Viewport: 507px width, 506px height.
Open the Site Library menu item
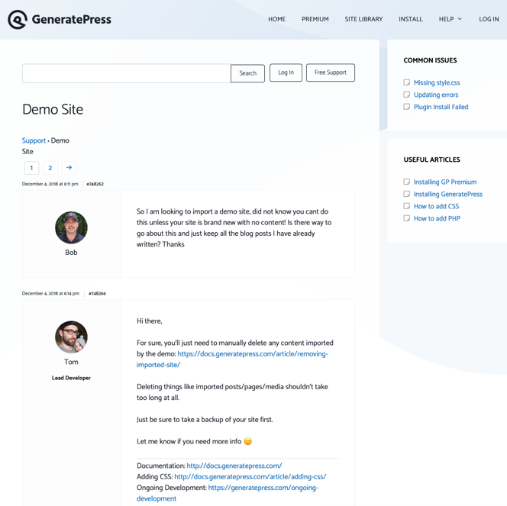363,19
